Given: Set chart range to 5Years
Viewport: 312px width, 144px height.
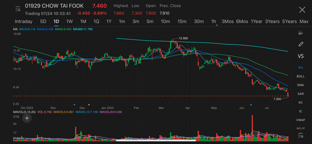Looking at the screenshot, I should [289, 22].
